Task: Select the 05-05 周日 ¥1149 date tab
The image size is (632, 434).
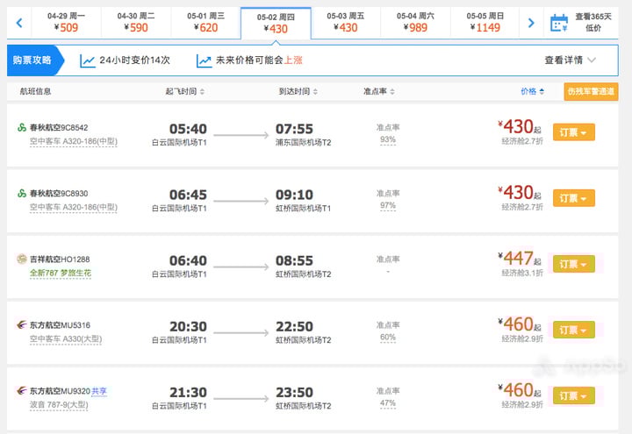Action: click(x=485, y=23)
